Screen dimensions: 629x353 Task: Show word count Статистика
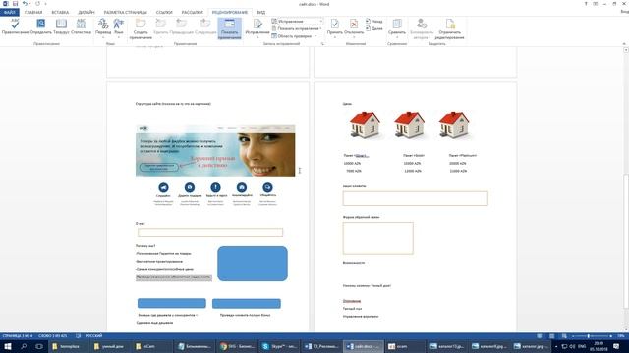pos(81,26)
